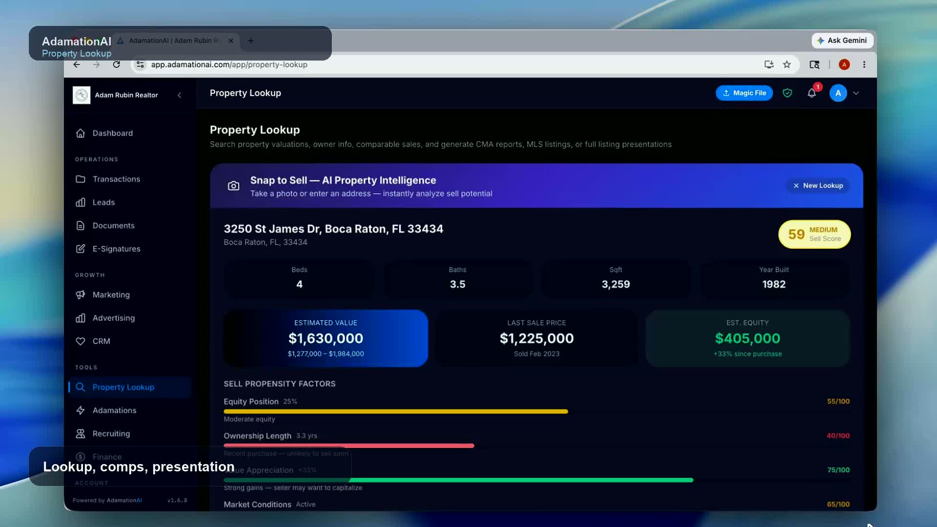937x527 pixels.
Task: Click the 3250 St James Dr address heading
Action: coord(333,229)
